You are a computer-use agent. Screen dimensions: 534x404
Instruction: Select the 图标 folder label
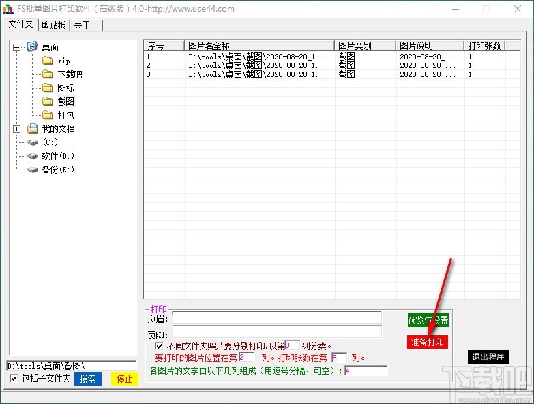(65, 88)
